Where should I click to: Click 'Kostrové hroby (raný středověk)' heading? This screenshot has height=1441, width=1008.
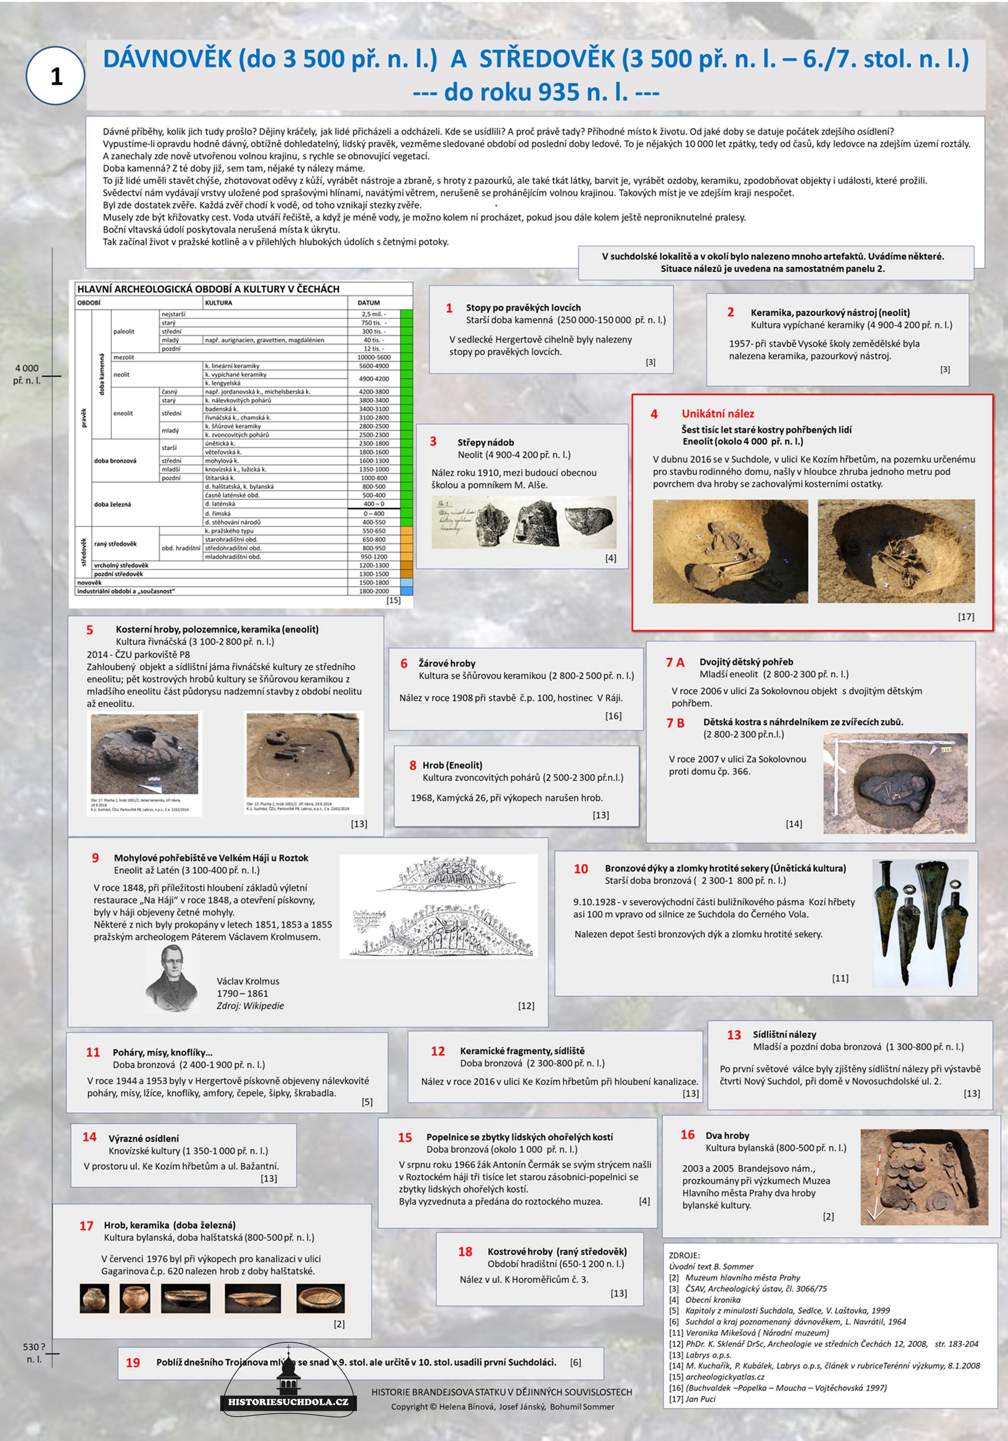tap(557, 1252)
